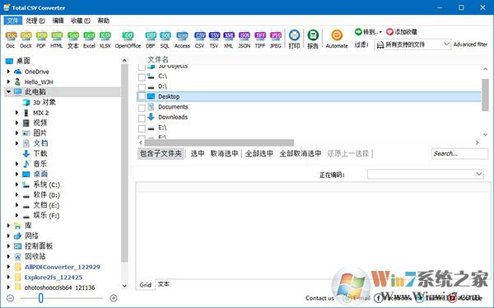
Task: Choose the TIFF conversion icon
Action: [260, 40]
